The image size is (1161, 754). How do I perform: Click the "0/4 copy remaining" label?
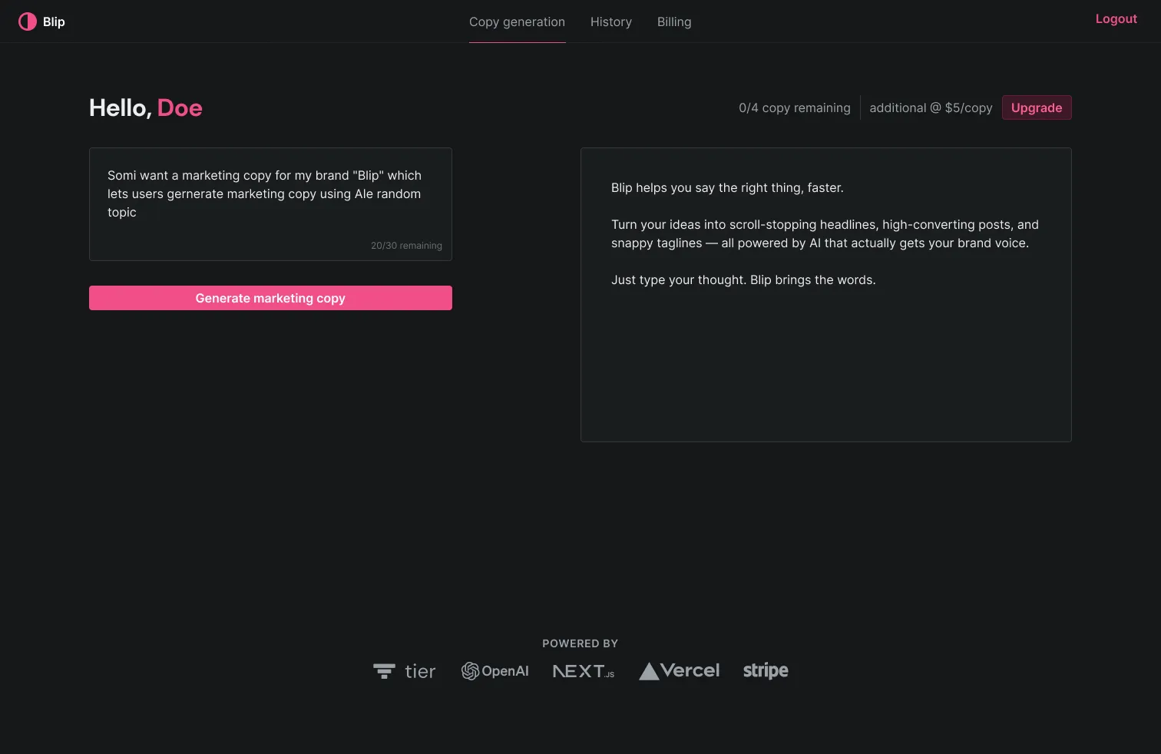click(794, 108)
